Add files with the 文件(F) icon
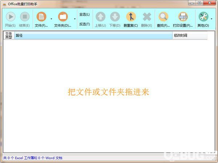 pyautogui.click(x=41, y=17)
